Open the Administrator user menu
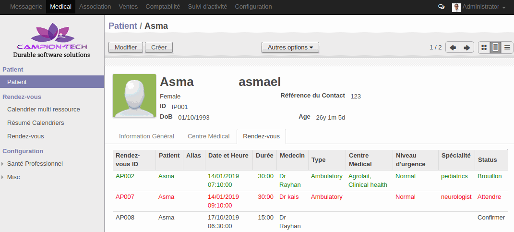This screenshot has width=514, height=232. (479, 7)
